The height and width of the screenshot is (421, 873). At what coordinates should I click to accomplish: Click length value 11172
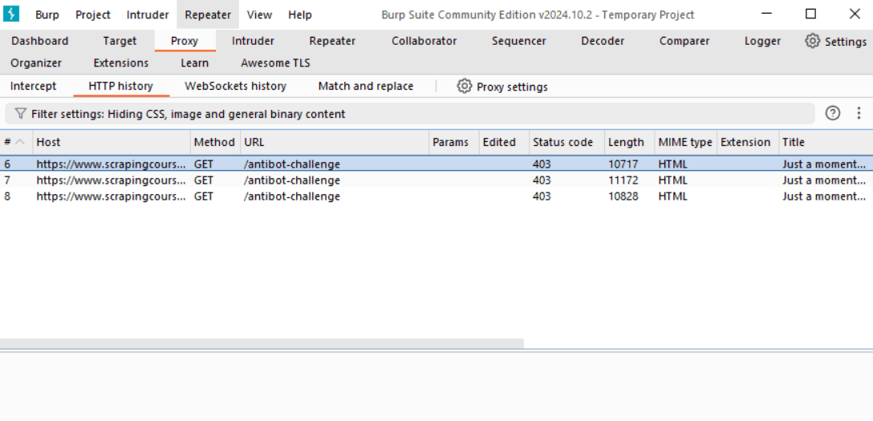point(623,180)
